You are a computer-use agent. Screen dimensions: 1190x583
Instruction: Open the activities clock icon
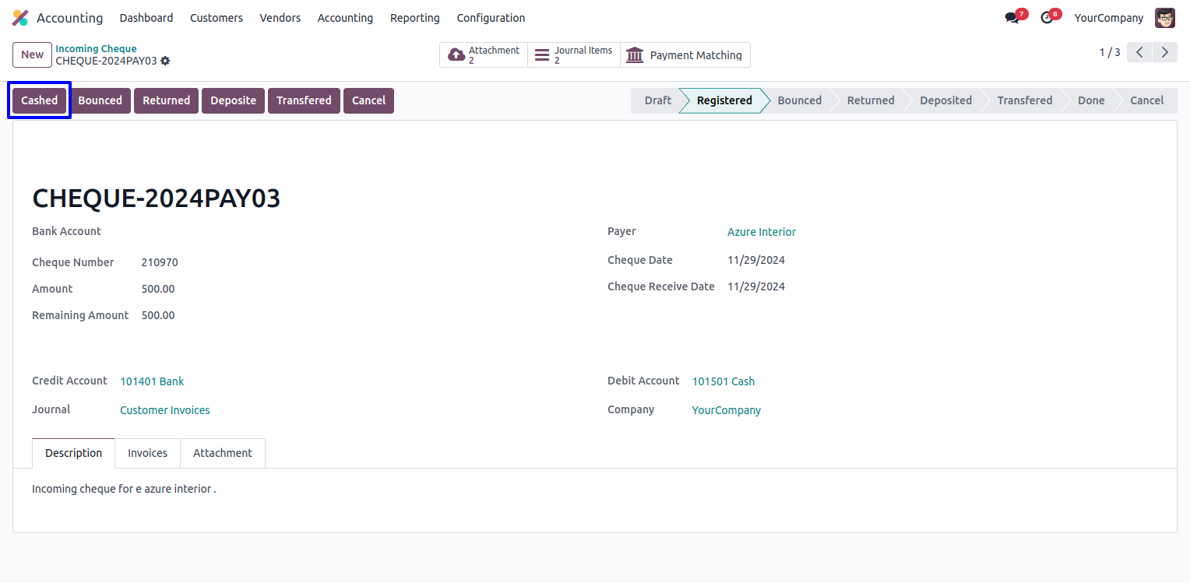(1047, 18)
